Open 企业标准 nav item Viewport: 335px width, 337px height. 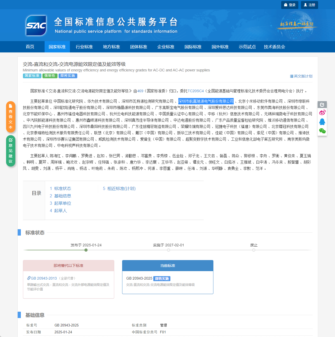[166, 47]
